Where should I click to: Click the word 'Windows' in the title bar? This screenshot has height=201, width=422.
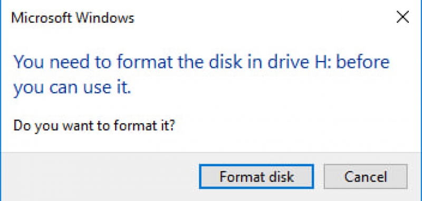click(105, 18)
